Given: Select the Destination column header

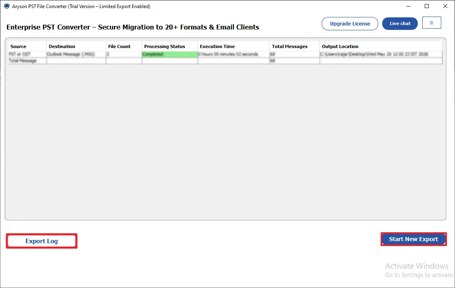Looking at the screenshot, I should pyautogui.click(x=76, y=46).
